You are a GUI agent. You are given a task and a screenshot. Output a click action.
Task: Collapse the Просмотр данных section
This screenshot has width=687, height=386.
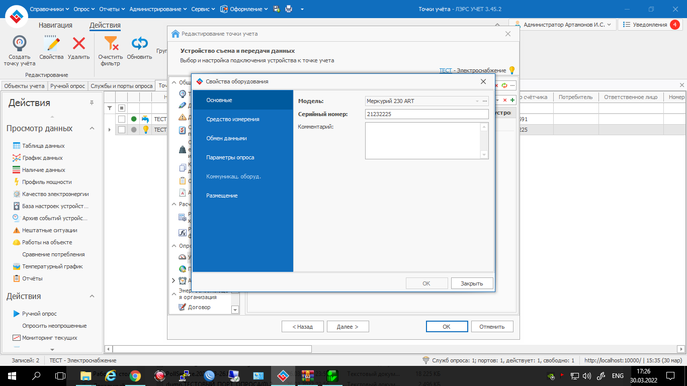92,129
